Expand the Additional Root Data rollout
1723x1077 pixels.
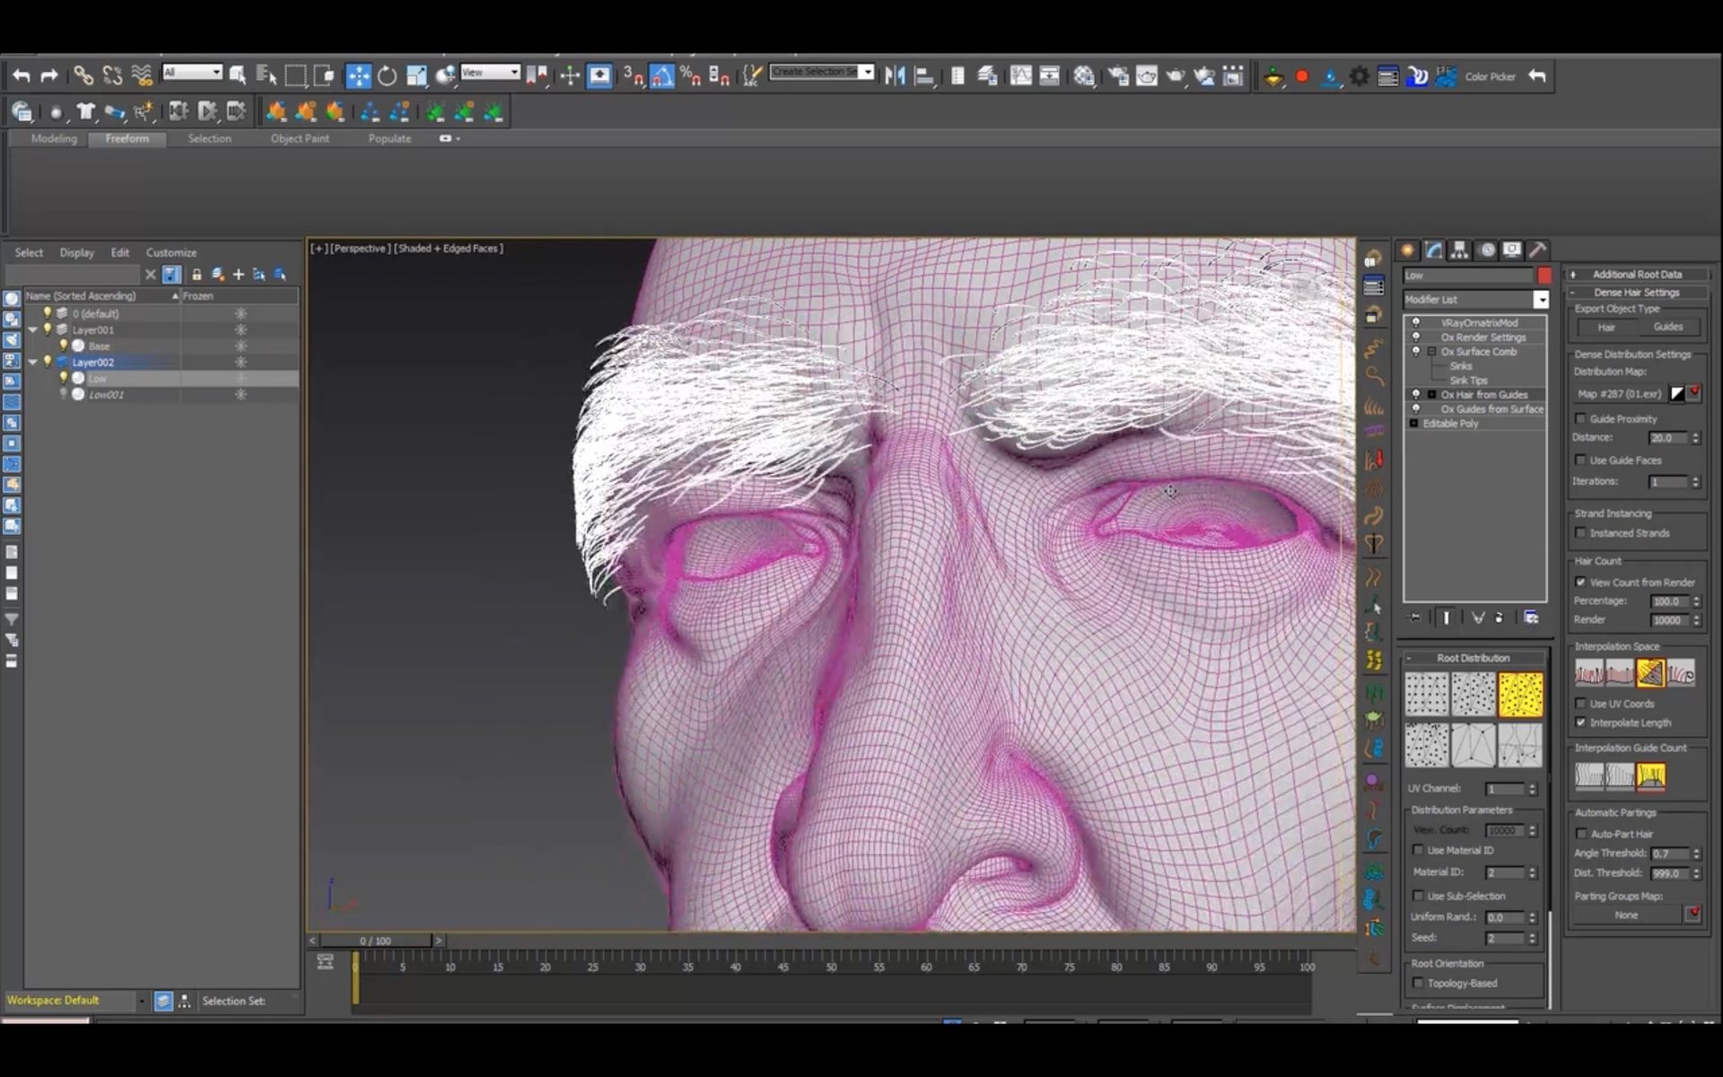point(1637,275)
